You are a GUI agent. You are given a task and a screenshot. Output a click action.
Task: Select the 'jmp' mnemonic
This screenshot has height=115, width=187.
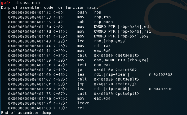click(81, 84)
